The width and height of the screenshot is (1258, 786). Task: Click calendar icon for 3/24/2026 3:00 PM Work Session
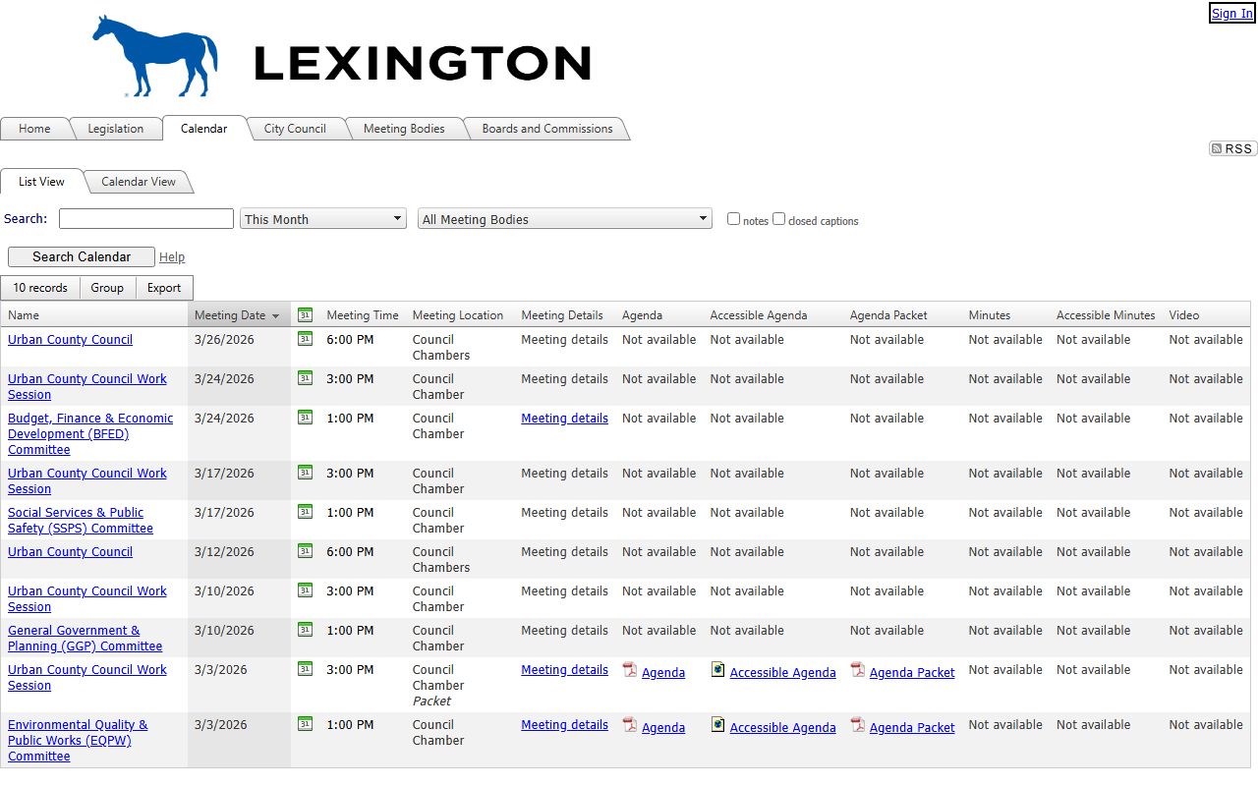coord(305,378)
